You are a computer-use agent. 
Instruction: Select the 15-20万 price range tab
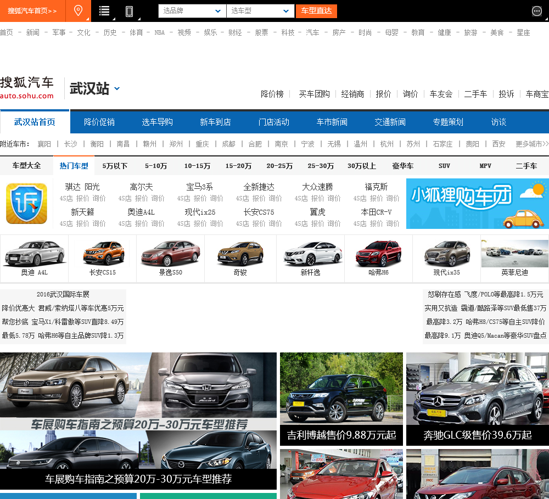(238, 166)
